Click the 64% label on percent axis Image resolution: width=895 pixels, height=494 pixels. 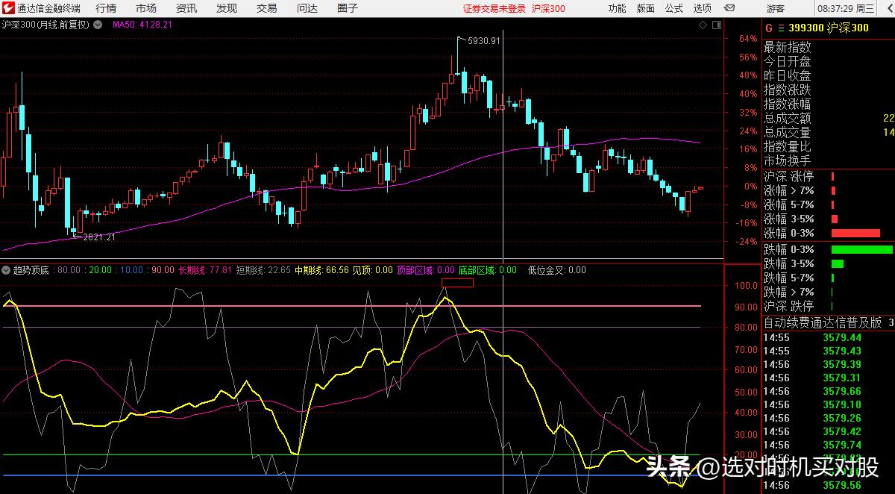click(748, 39)
